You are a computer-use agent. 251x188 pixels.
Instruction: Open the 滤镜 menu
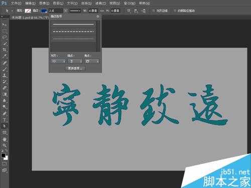click(x=100, y=3)
